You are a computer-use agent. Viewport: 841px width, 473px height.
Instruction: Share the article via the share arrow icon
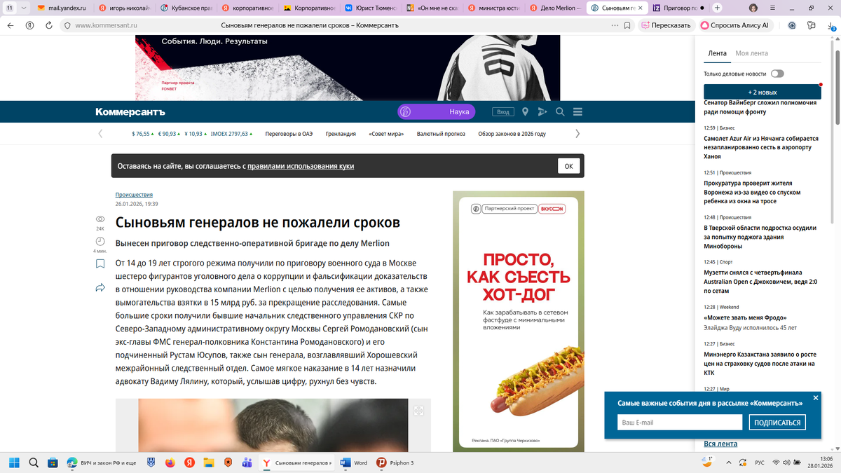tap(100, 287)
